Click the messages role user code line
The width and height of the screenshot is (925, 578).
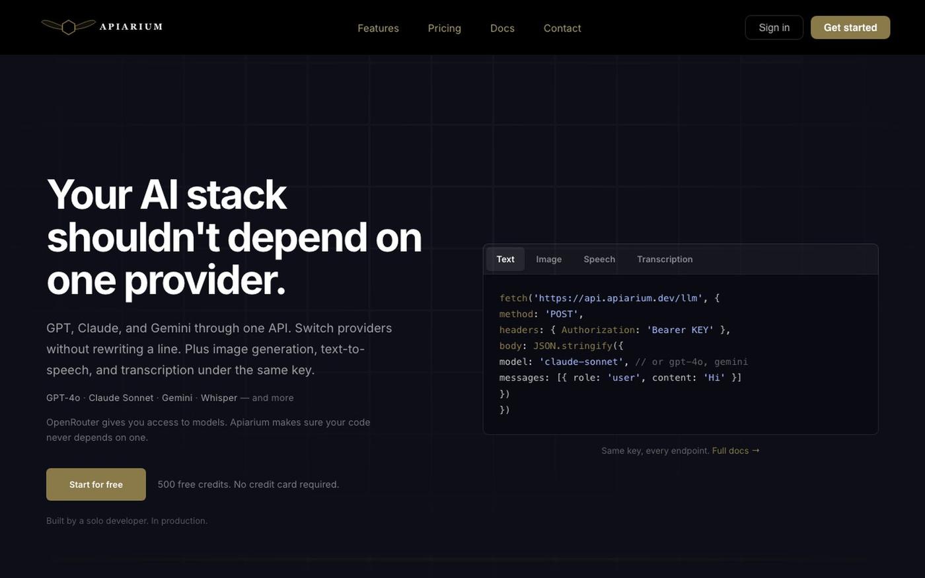[x=620, y=377]
